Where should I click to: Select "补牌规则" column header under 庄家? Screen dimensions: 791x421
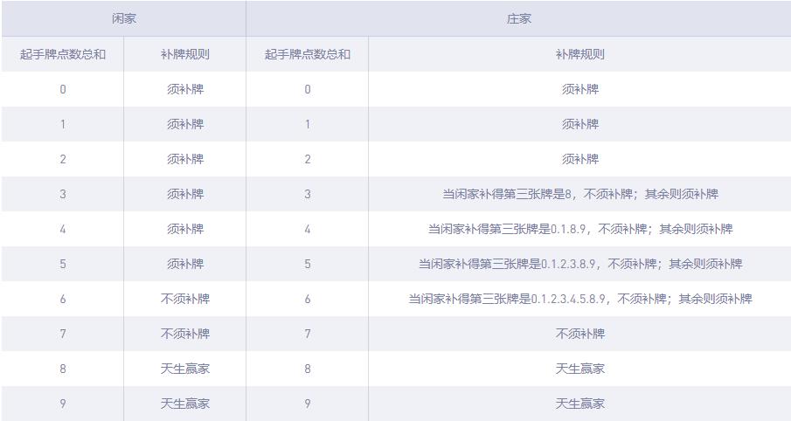point(579,54)
